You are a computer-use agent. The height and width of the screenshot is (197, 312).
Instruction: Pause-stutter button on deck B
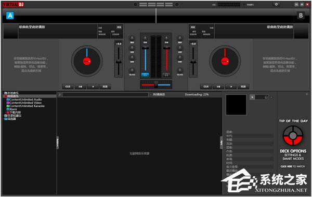[218, 87]
